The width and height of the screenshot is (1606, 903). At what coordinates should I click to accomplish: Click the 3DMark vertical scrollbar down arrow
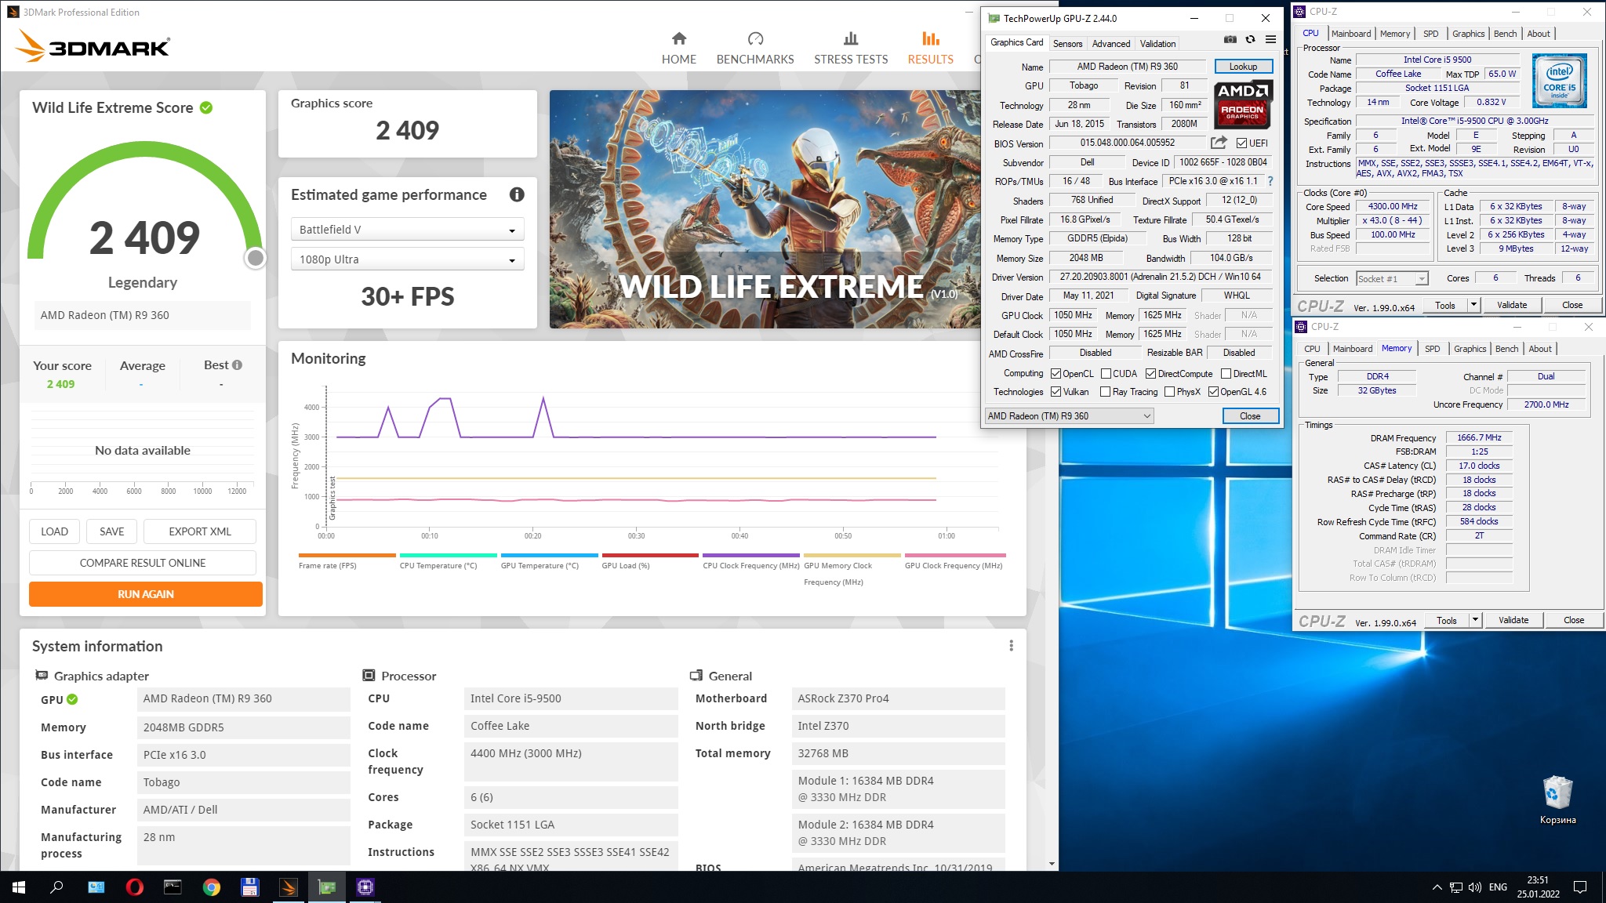coord(1052,864)
